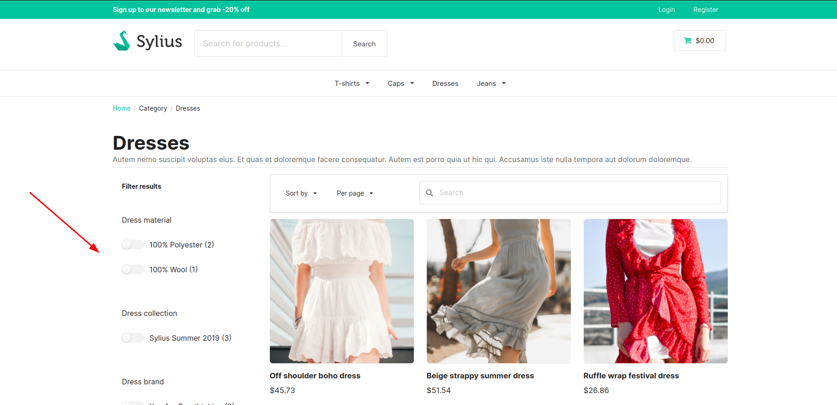Image resolution: width=837 pixels, height=405 pixels.
Task: Enable the 100% Polyester filter toggle
Action: click(133, 245)
